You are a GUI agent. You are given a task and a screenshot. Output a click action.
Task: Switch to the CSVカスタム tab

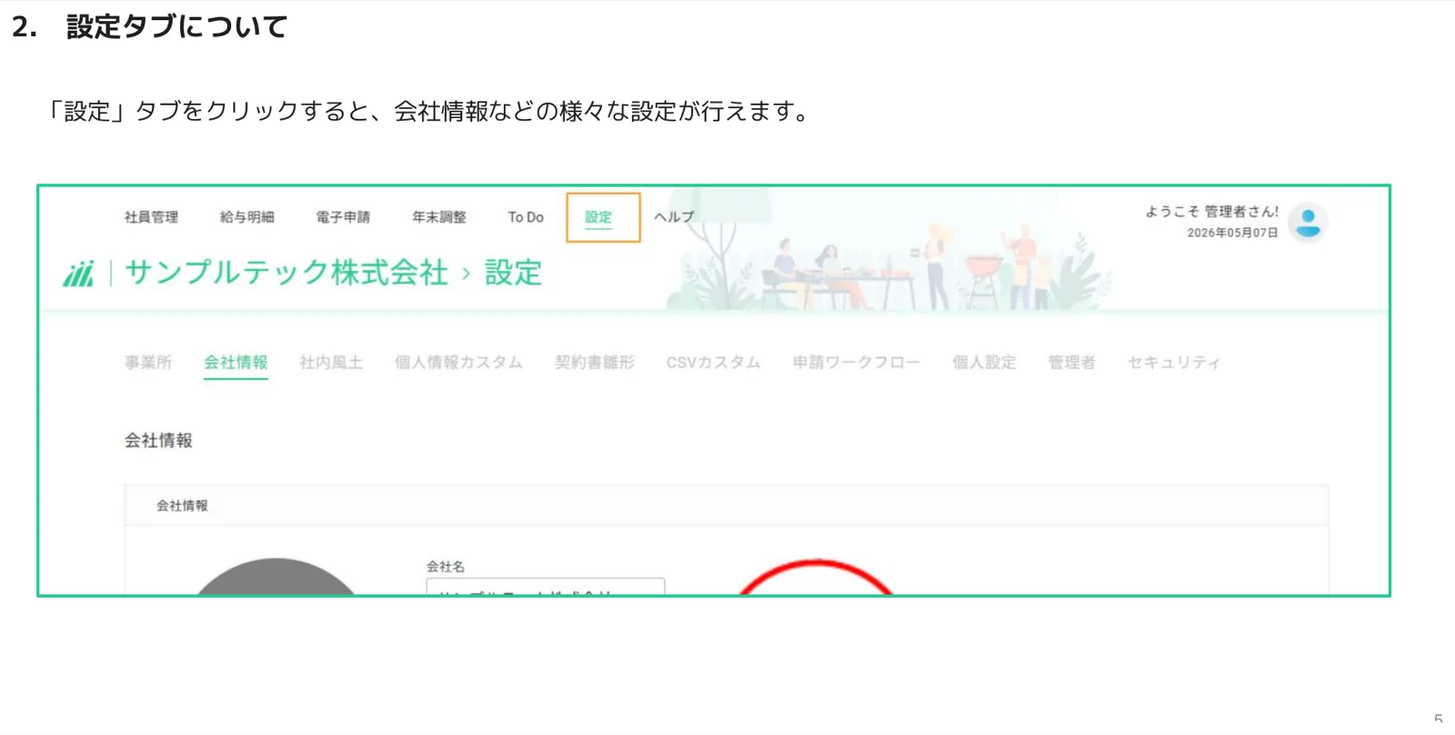[x=713, y=363]
